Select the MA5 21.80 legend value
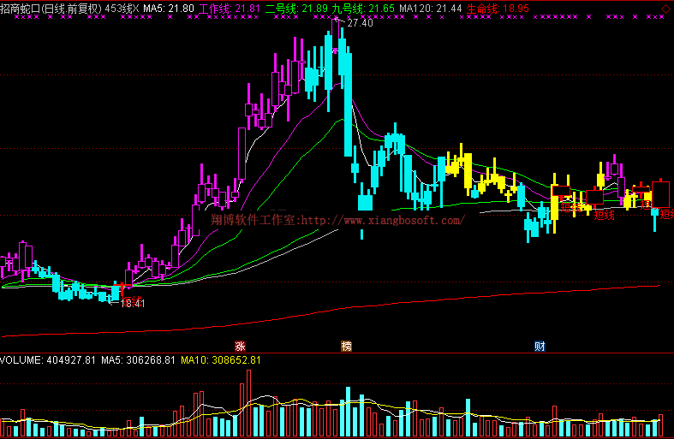674x439 pixels. click(x=169, y=8)
